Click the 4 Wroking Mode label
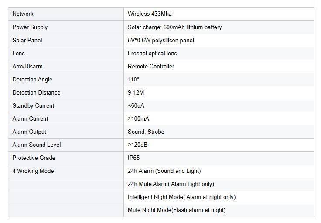Screen dimensions: 321x223 33,171
